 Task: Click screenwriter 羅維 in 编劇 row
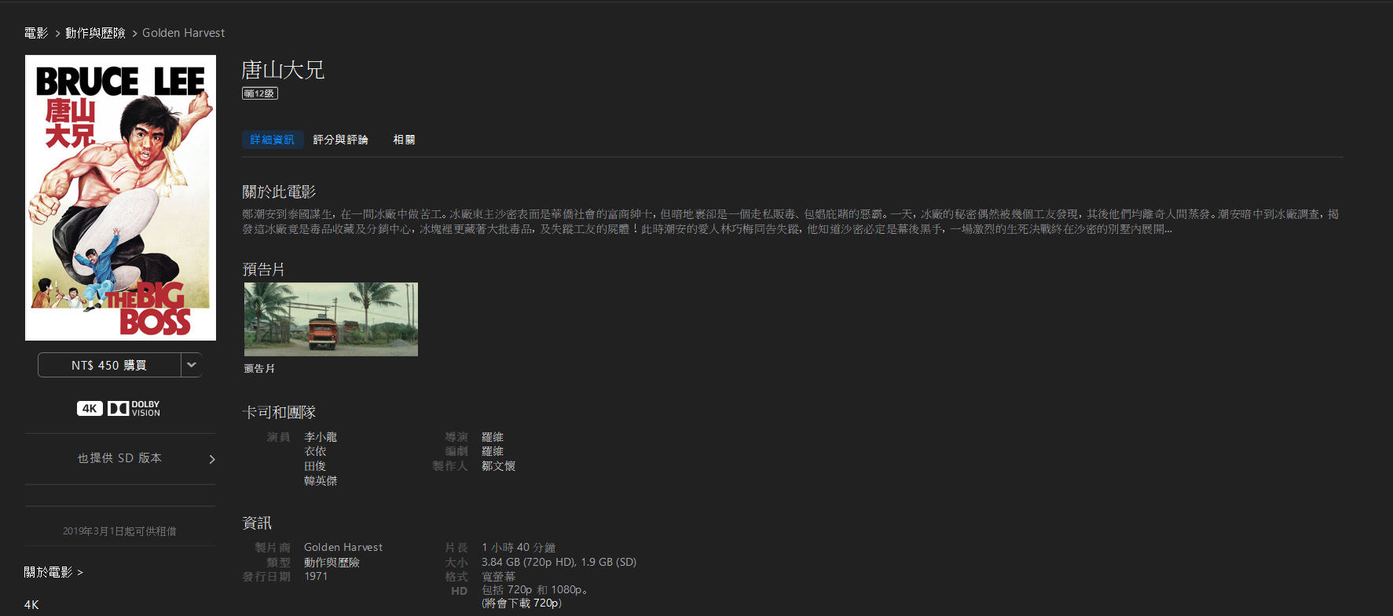[x=493, y=451]
